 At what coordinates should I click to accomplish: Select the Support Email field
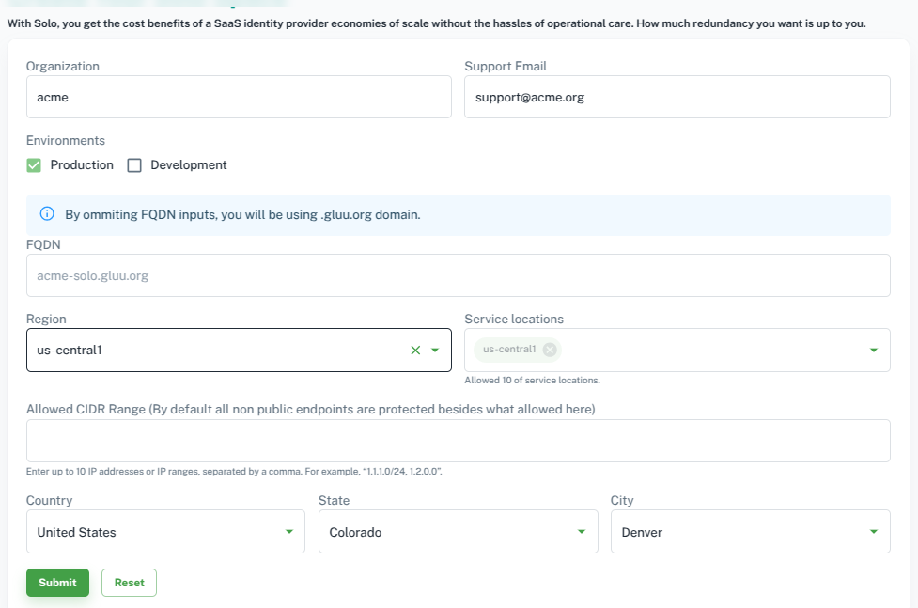pos(677,96)
